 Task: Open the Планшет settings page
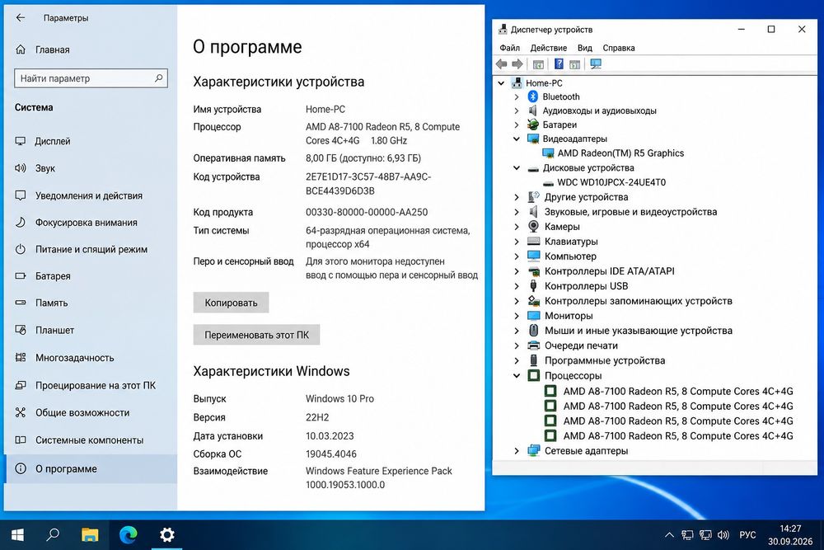pos(44,330)
